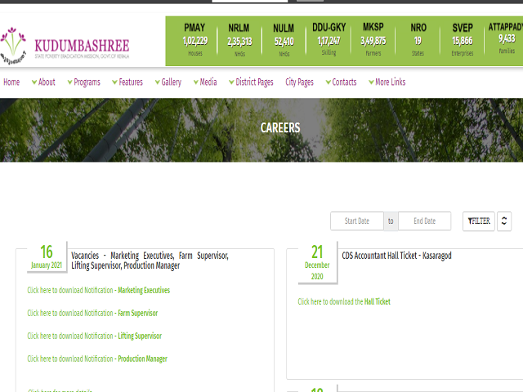Screen dimensions: 523x392
Task: Open the Home menu item
Action: point(11,82)
